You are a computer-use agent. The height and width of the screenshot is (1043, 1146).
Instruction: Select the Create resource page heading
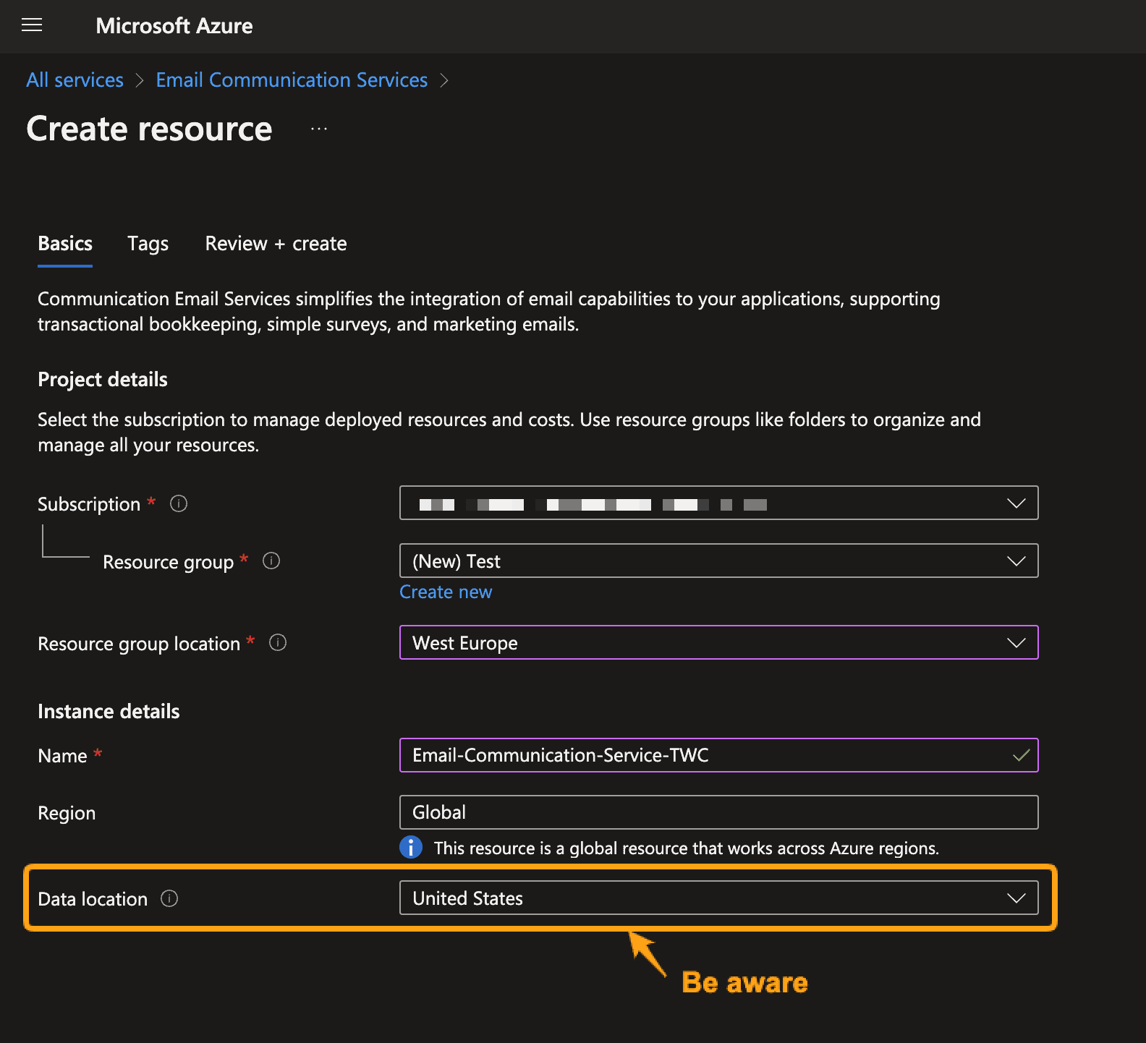tap(149, 129)
